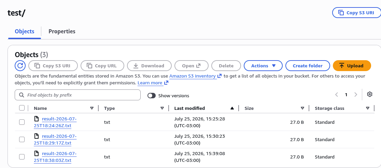Click the Upload button
The image size is (381, 168).
pyautogui.click(x=352, y=66)
